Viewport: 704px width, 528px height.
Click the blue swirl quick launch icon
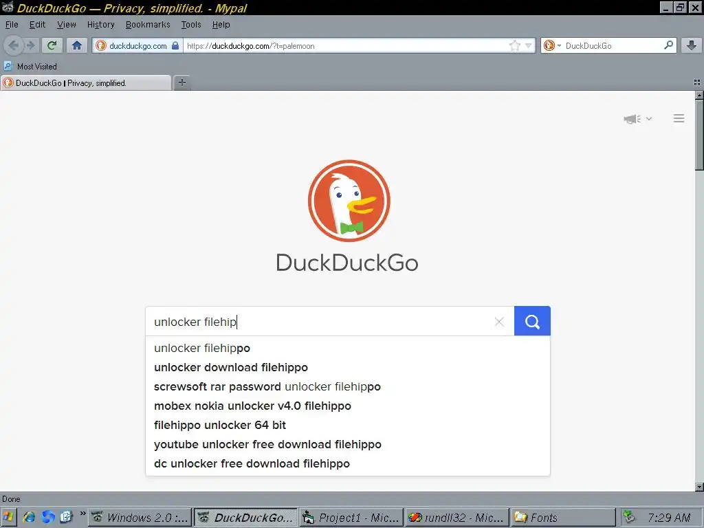(x=48, y=517)
